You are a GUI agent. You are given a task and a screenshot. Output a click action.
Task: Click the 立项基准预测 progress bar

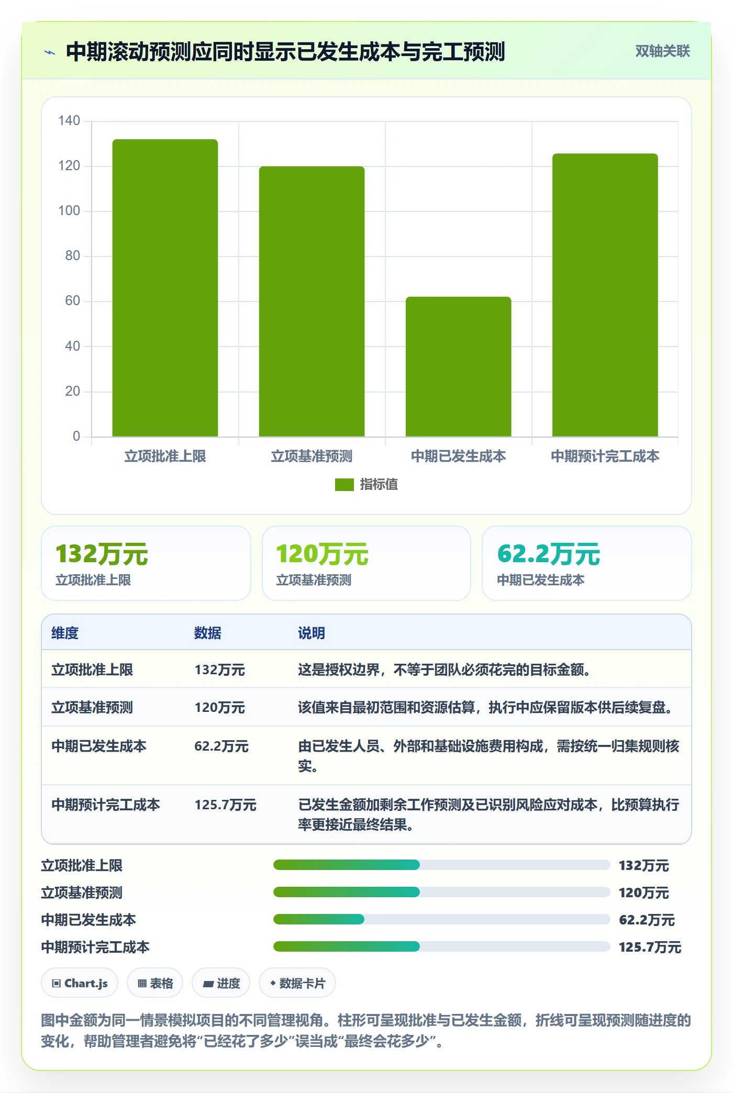441,892
